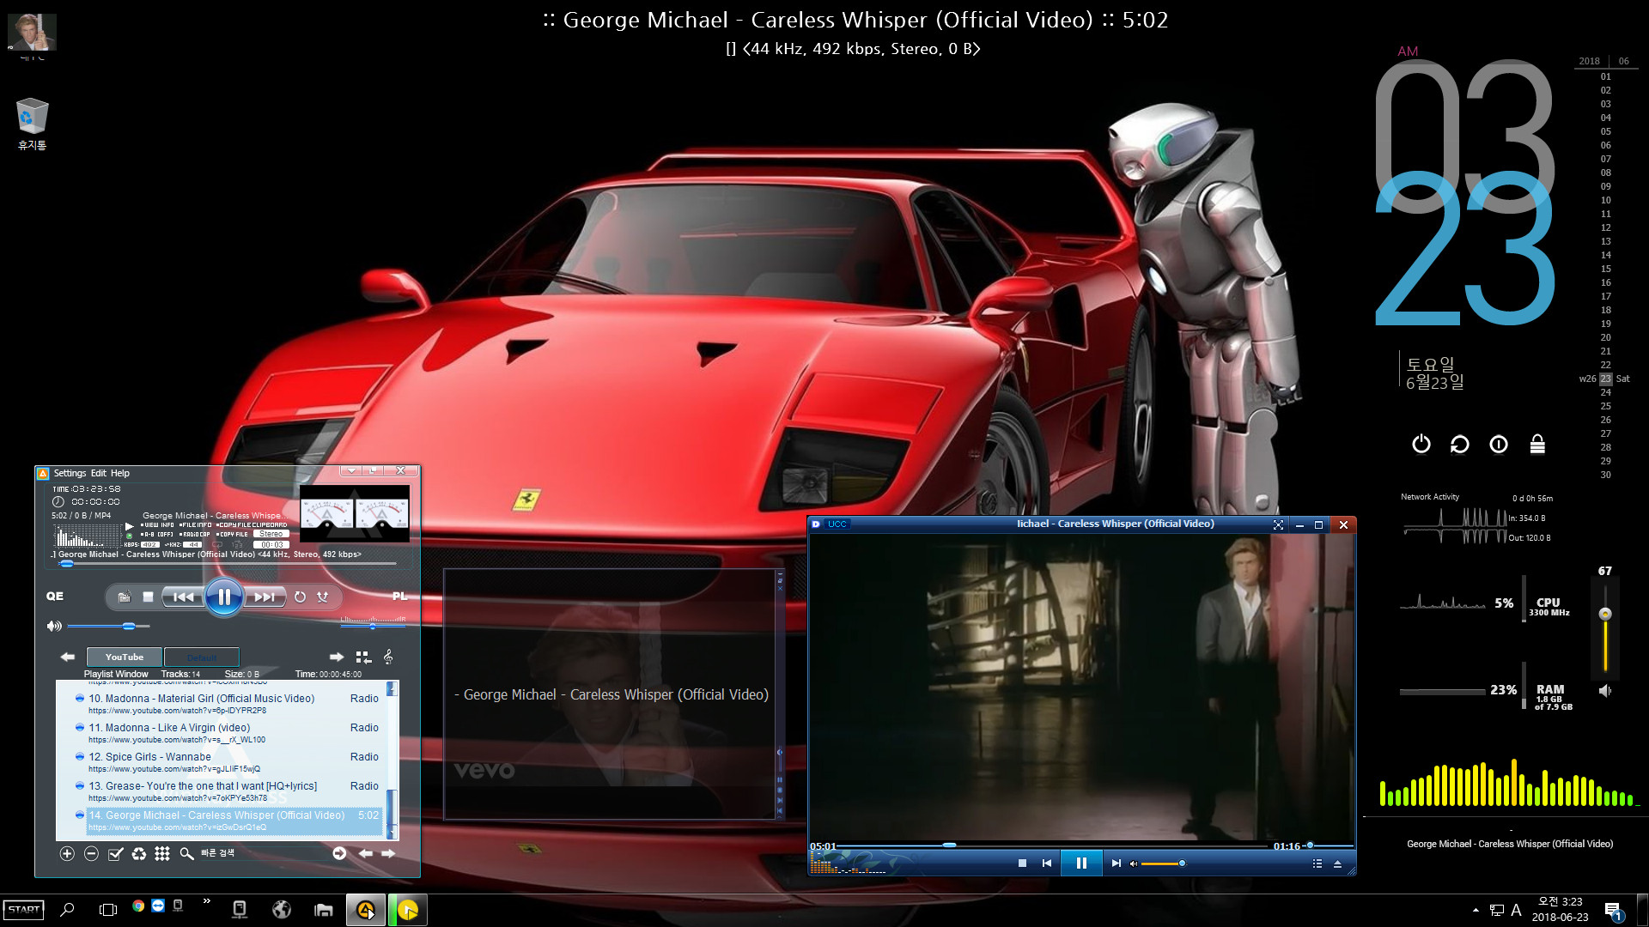Screen dimensions: 1649x927
Task: Click the eject/open icon in video player
Action: (1337, 863)
